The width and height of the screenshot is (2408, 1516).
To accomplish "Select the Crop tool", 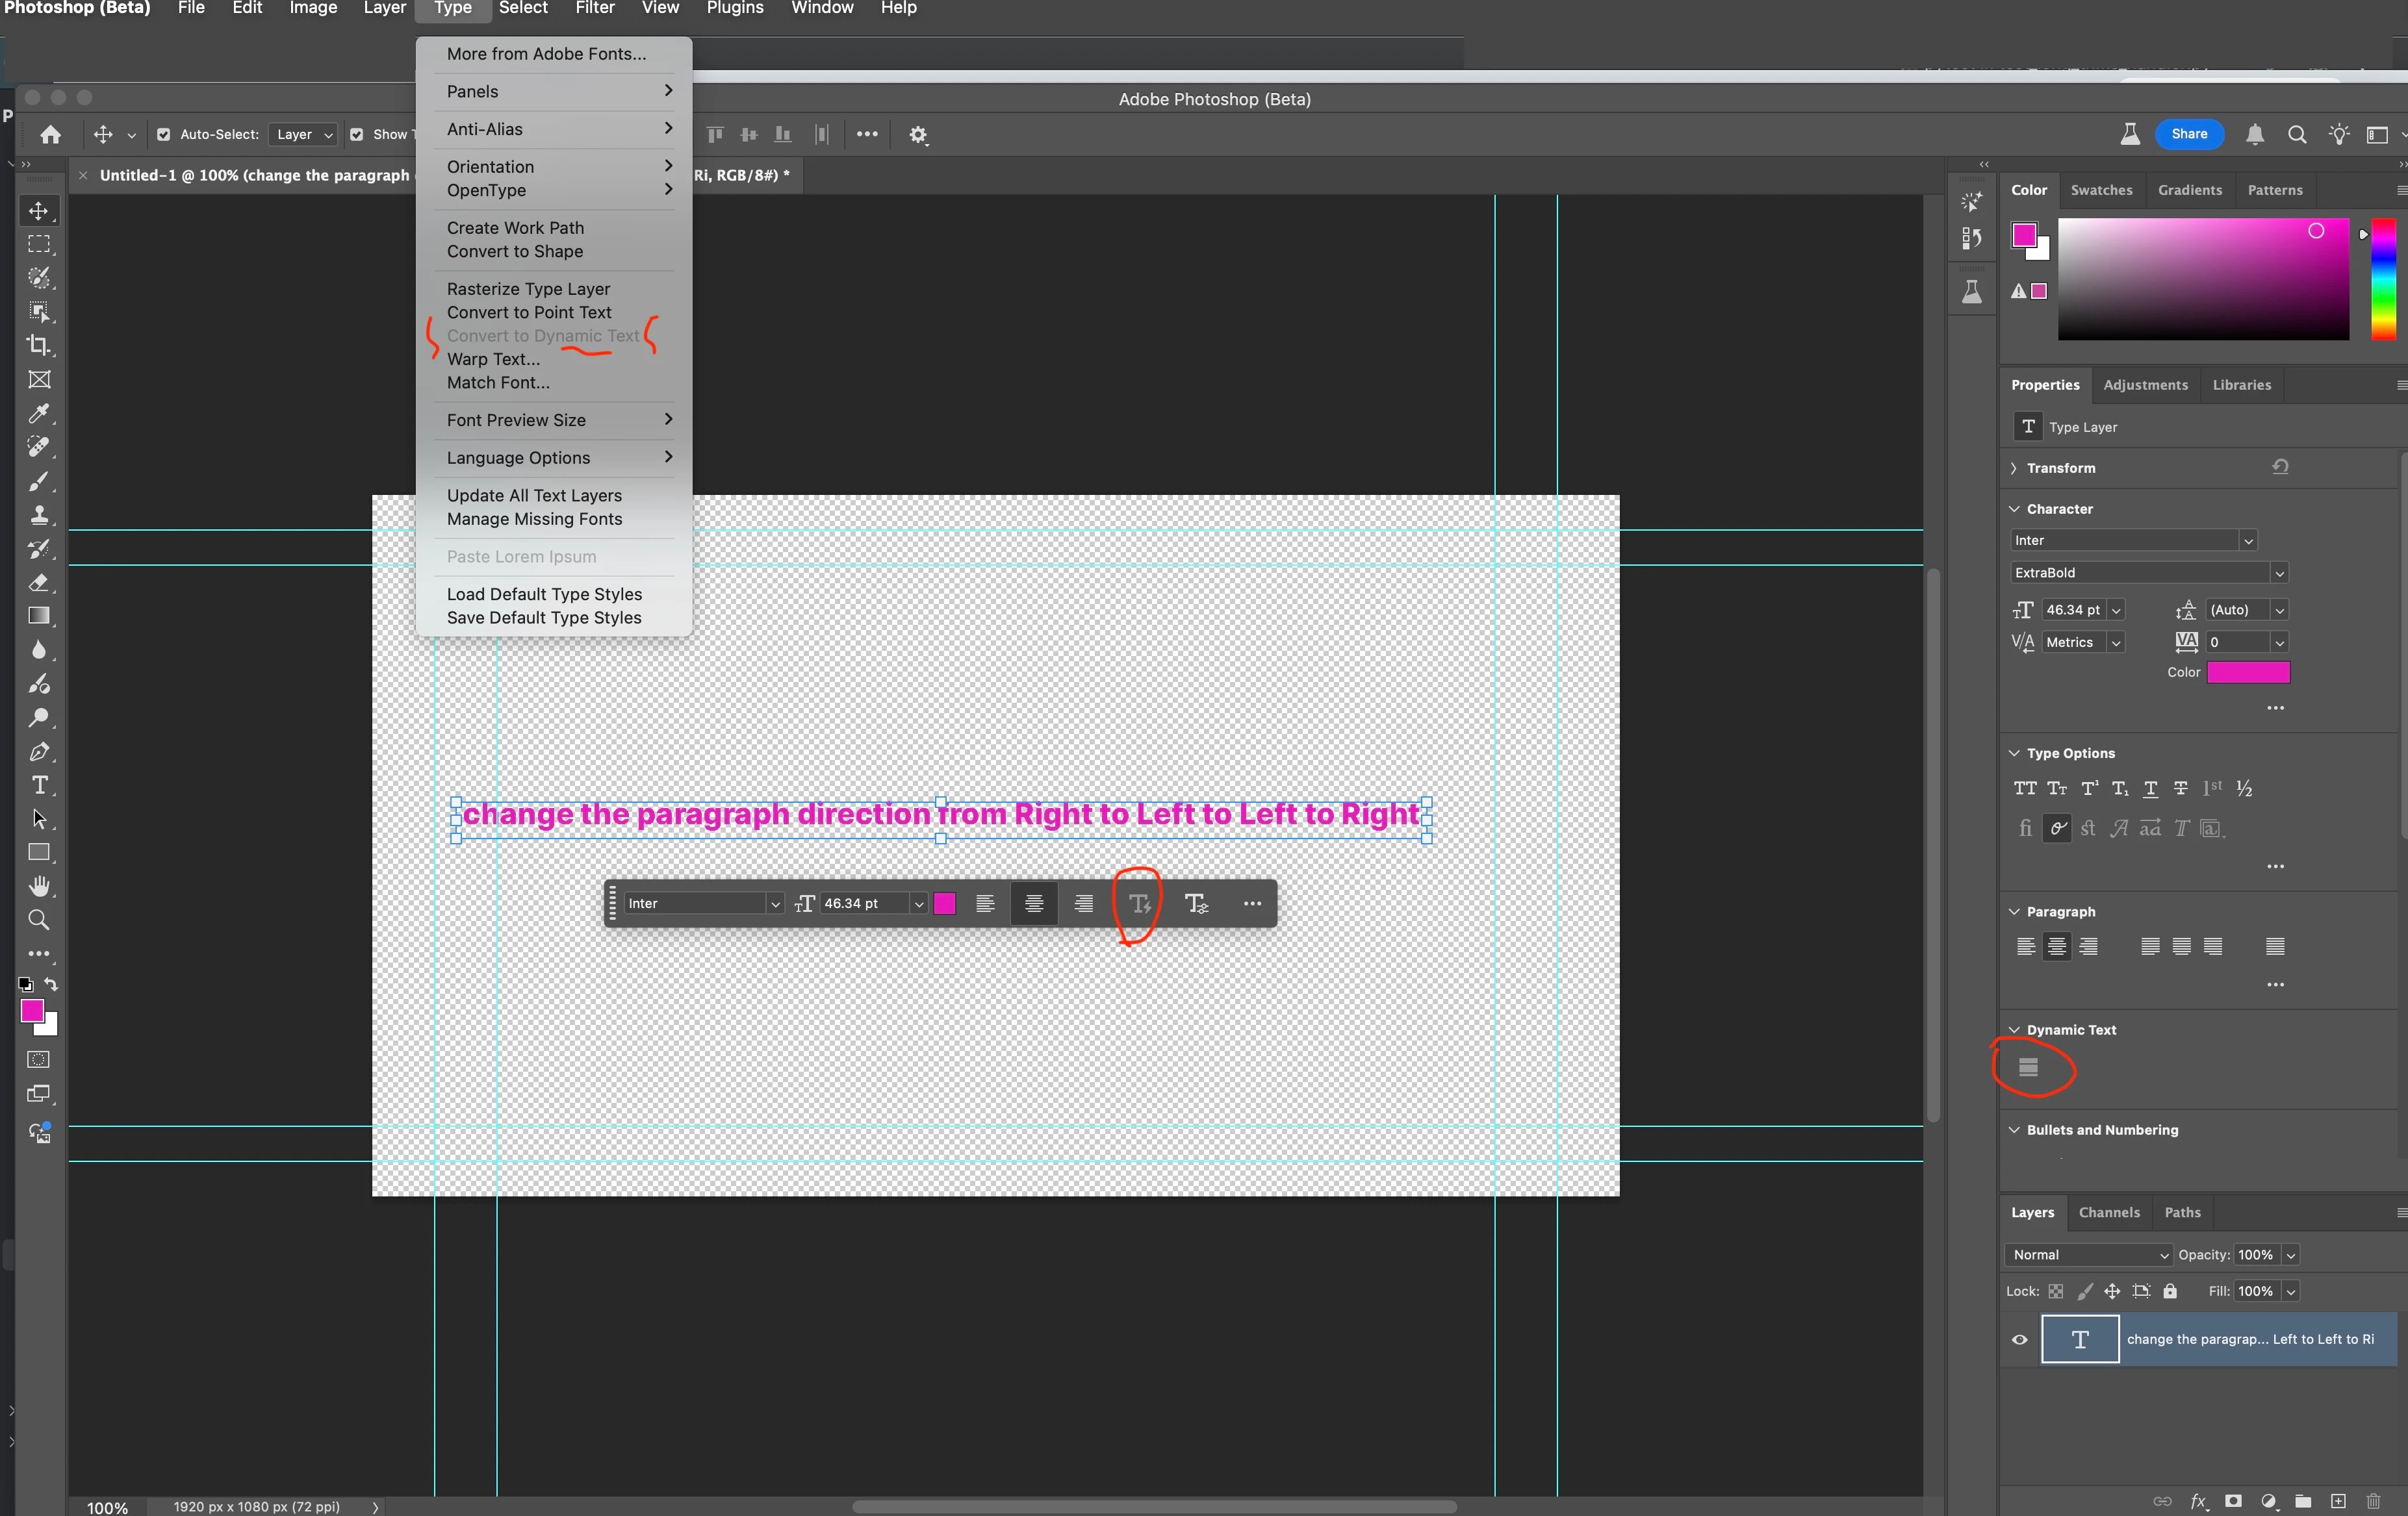I will point(39,346).
